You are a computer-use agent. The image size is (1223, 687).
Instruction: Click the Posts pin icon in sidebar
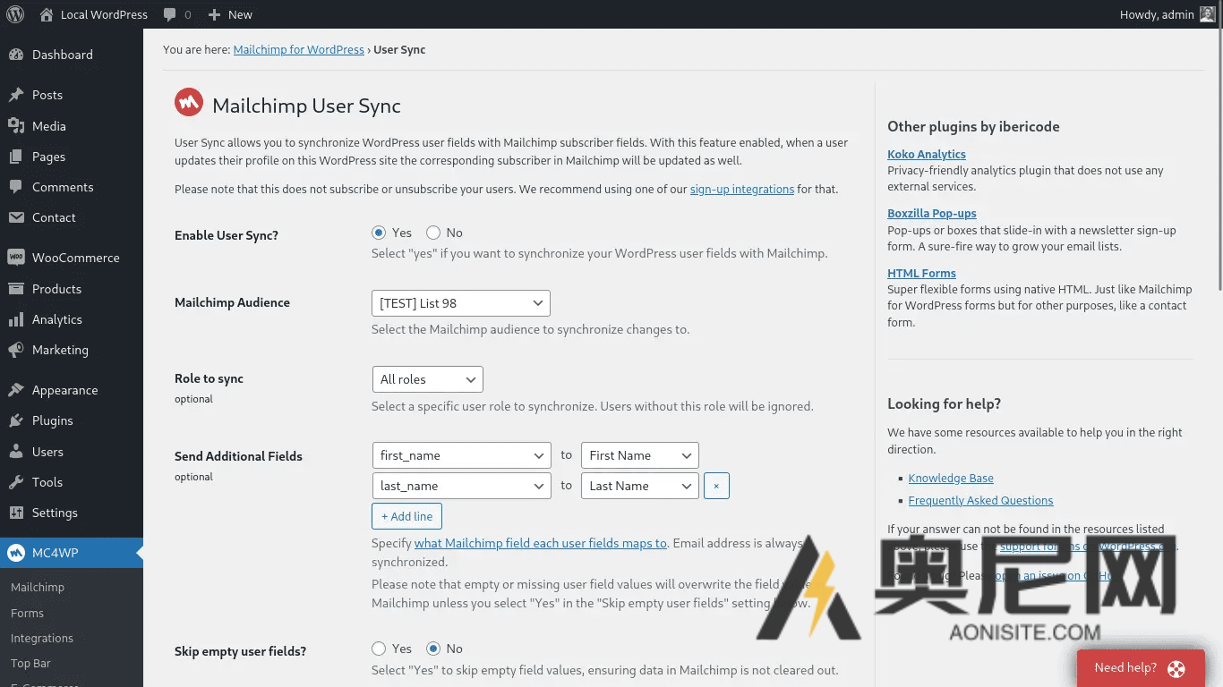point(16,95)
